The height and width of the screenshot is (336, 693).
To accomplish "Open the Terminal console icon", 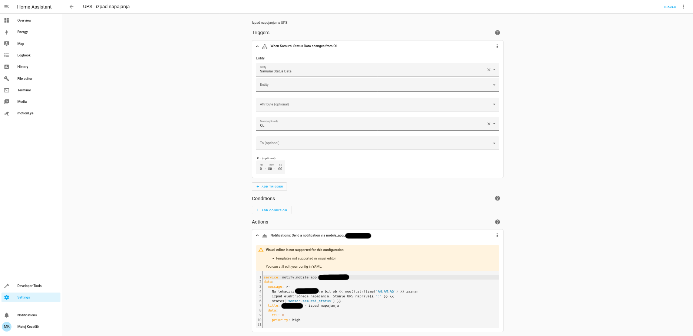I will tap(7, 90).
